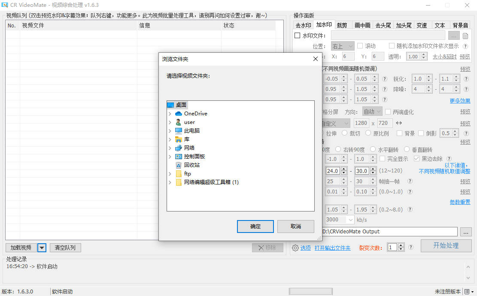
Task: Click the ftp folder icon
Action: pyautogui.click(x=179, y=174)
